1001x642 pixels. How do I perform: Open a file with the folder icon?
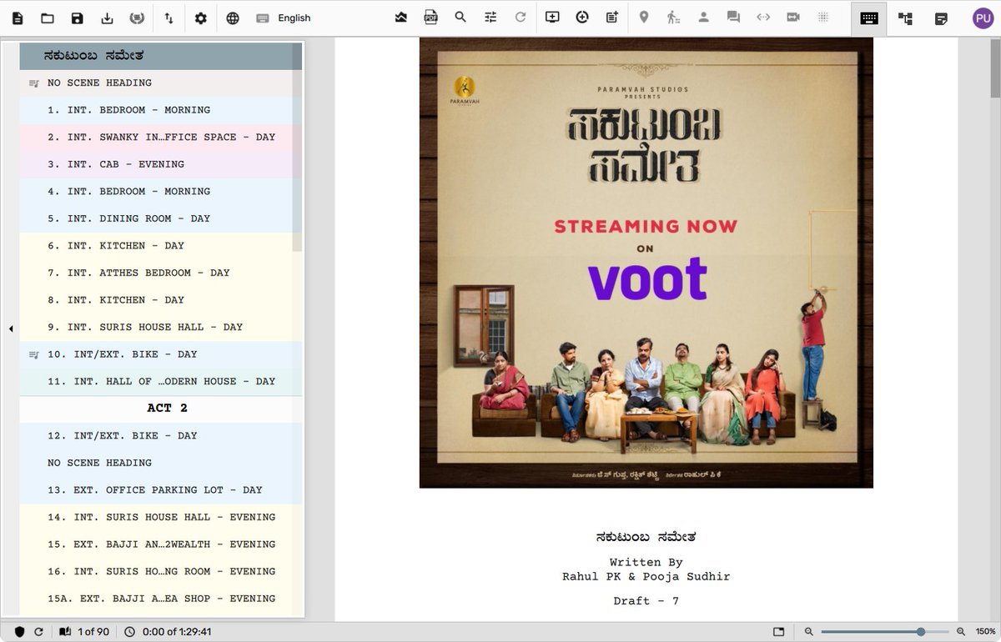[48, 18]
